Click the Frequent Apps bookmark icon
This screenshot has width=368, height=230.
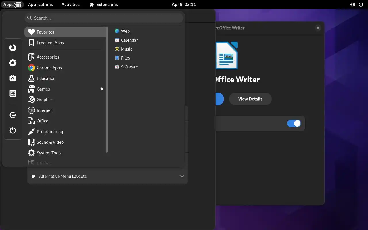[x=31, y=43]
